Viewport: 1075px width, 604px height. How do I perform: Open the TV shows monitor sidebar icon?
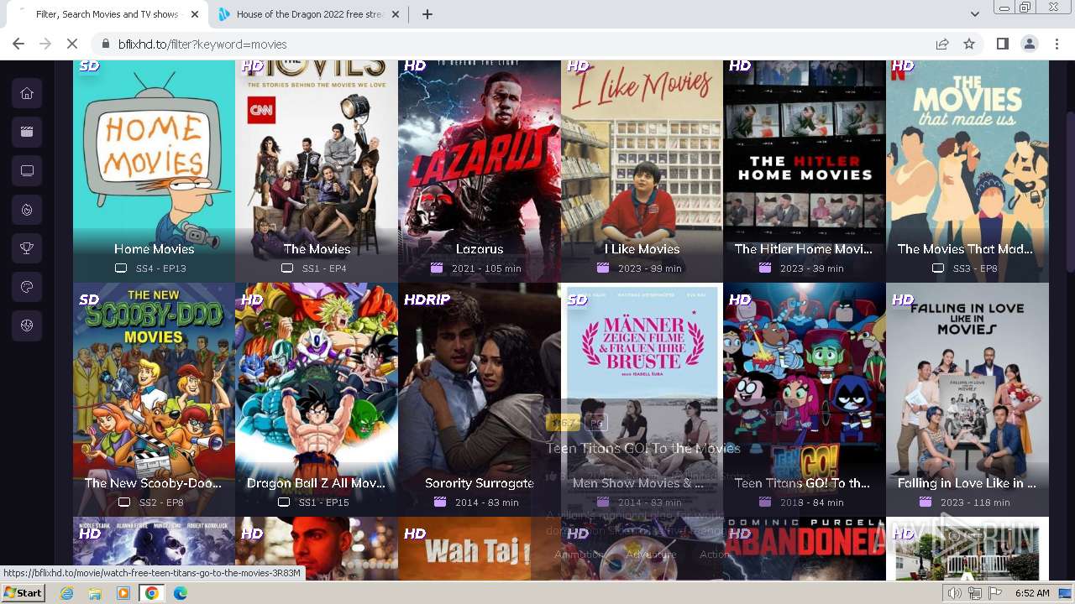click(x=27, y=171)
